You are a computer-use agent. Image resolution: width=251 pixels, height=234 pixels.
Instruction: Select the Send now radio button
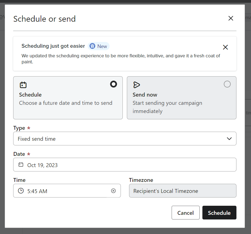point(227,84)
